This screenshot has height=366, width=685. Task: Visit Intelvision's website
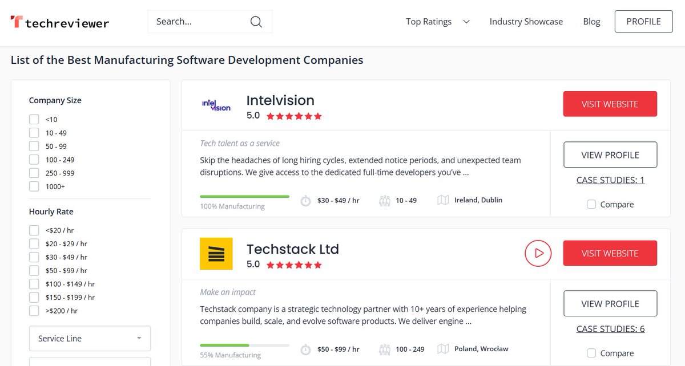pyautogui.click(x=610, y=104)
